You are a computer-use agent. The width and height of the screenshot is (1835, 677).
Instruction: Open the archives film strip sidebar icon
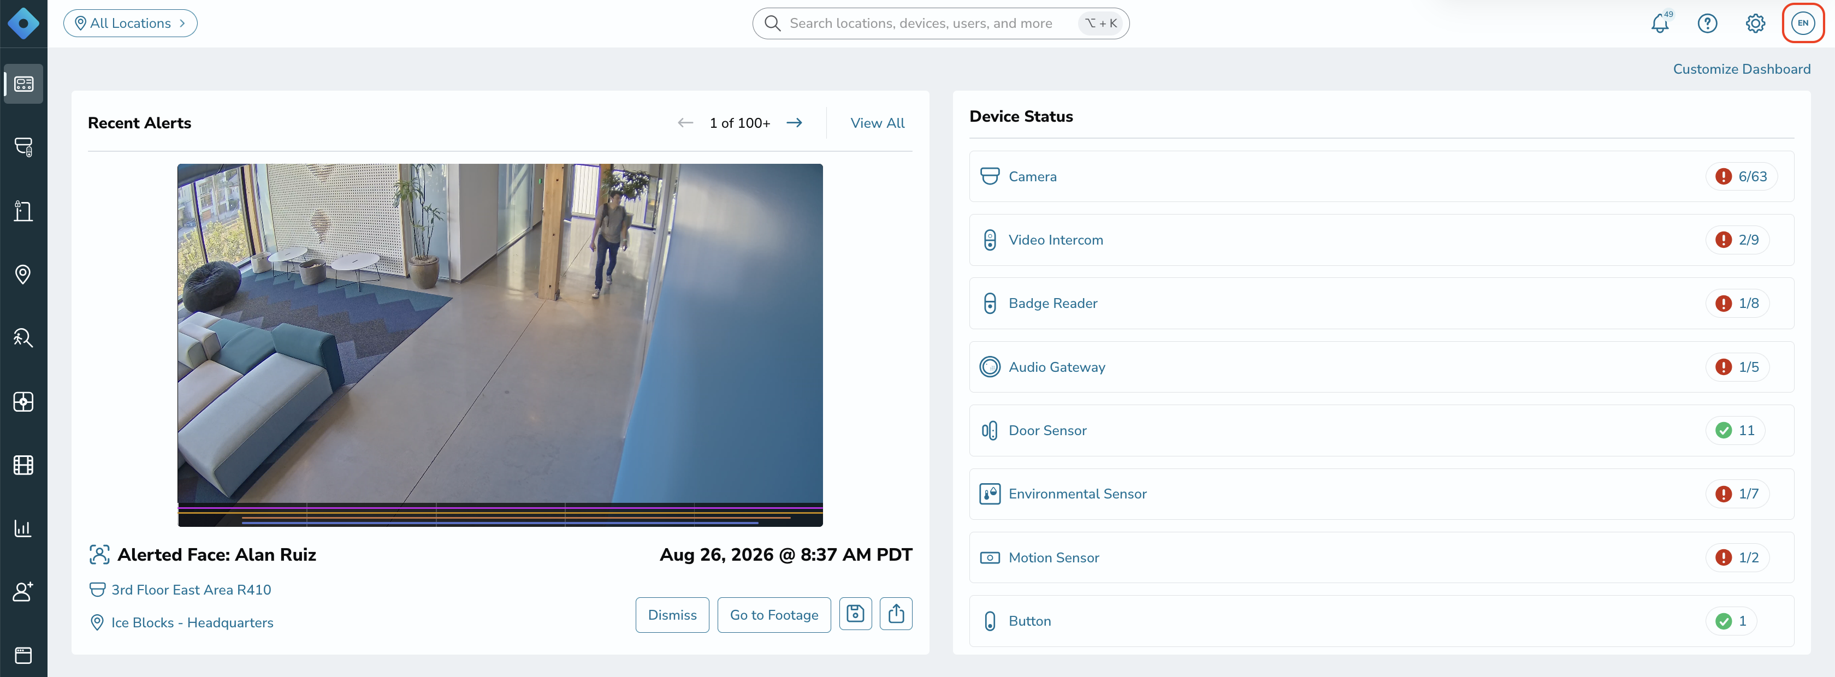coord(23,465)
